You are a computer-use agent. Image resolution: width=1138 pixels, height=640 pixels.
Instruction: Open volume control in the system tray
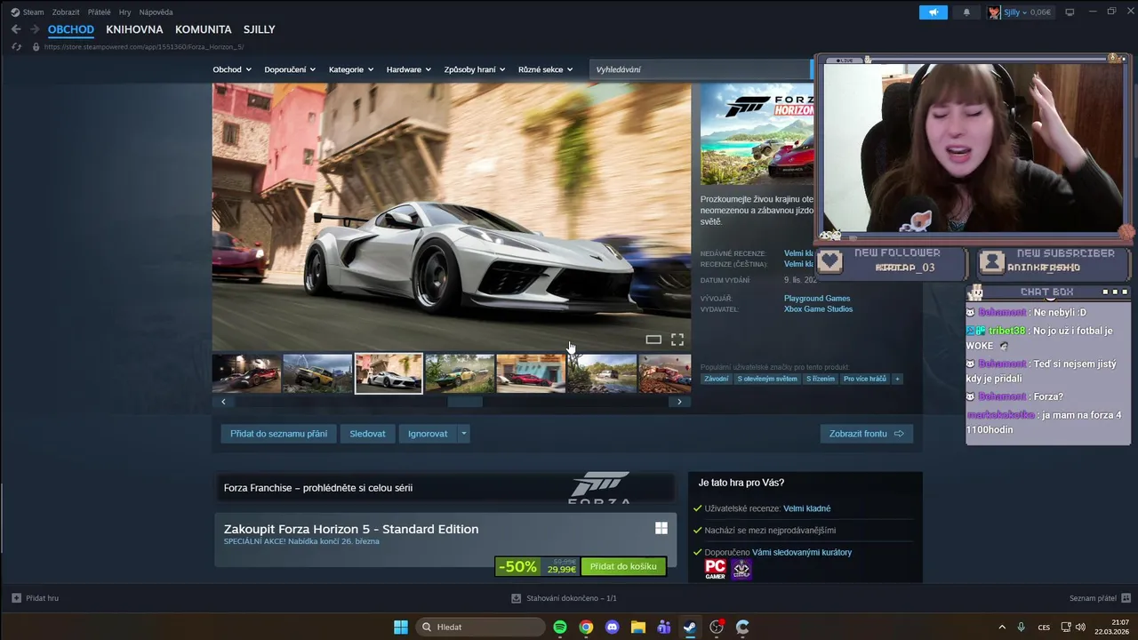point(1080,627)
